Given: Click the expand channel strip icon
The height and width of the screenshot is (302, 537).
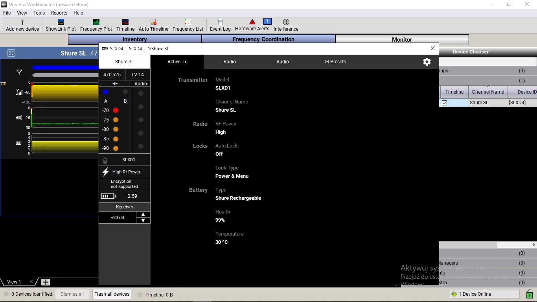Looking at the screenshot, I should coord(11,53).
